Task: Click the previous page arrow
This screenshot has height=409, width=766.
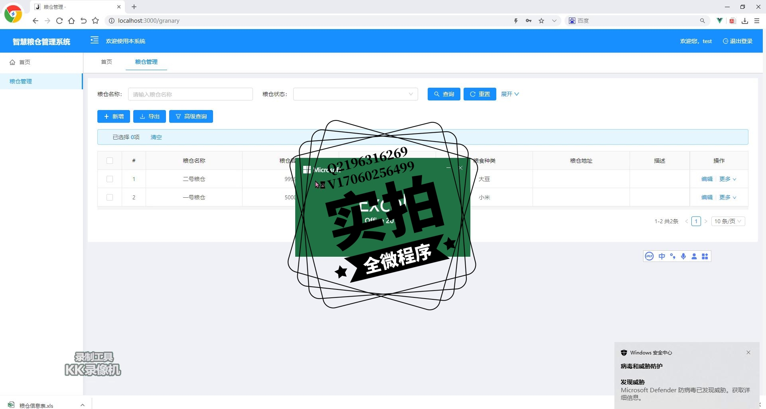Action: coord(687,221)
